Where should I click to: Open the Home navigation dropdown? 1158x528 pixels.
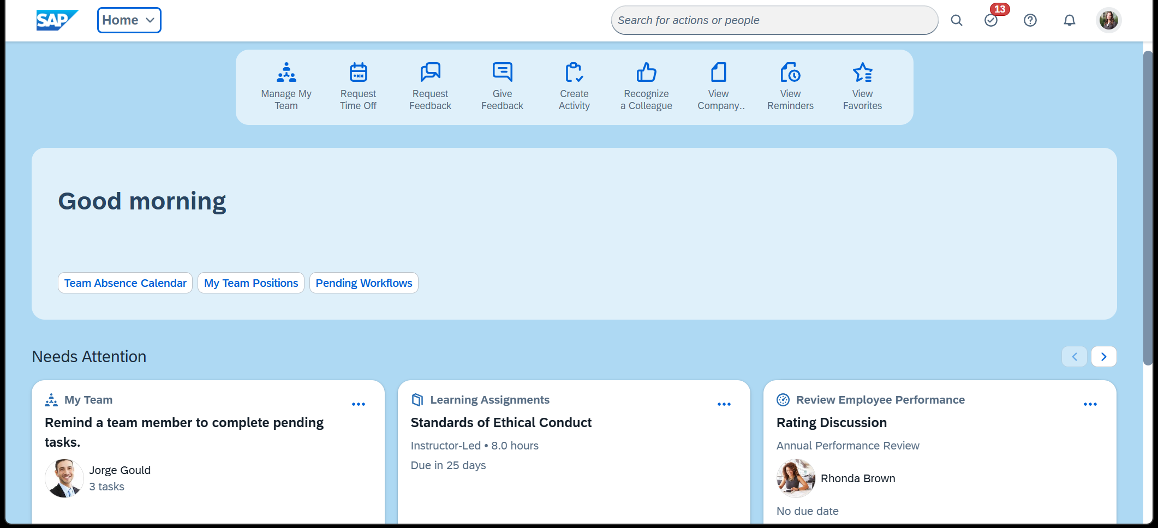coord(129,20)
